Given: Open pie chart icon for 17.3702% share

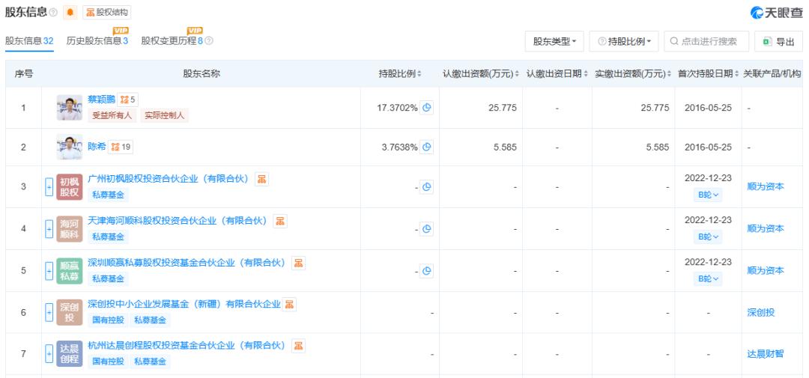Looking at the screenshot, I should pos(427,108).
